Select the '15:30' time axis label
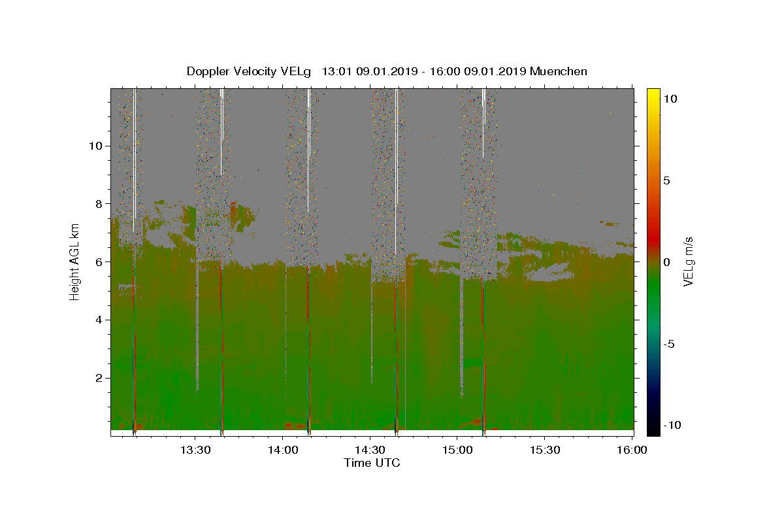The image size is (784, 523). coord(545,450)
